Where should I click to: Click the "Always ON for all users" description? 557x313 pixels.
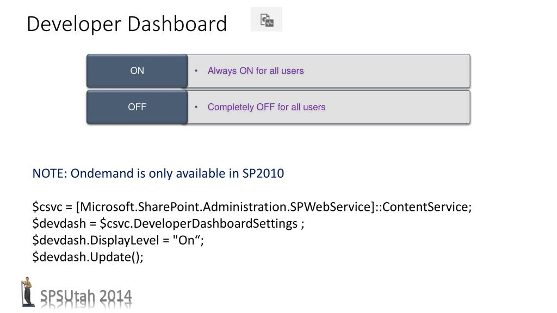tap(256, 71)
